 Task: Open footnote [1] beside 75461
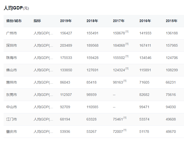tap(125, 118)
